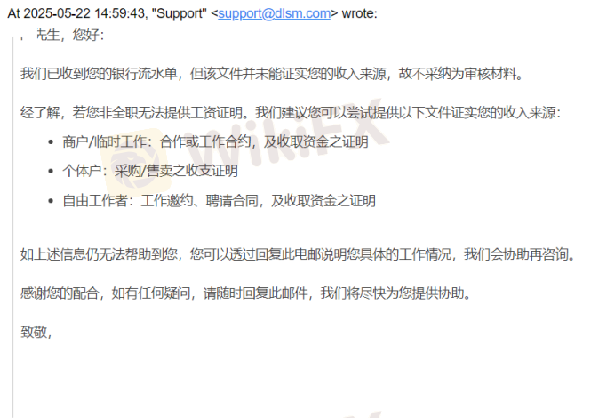
Task: Select the 商户/临时工作 list item text
Action: click(x=215, y=141)
